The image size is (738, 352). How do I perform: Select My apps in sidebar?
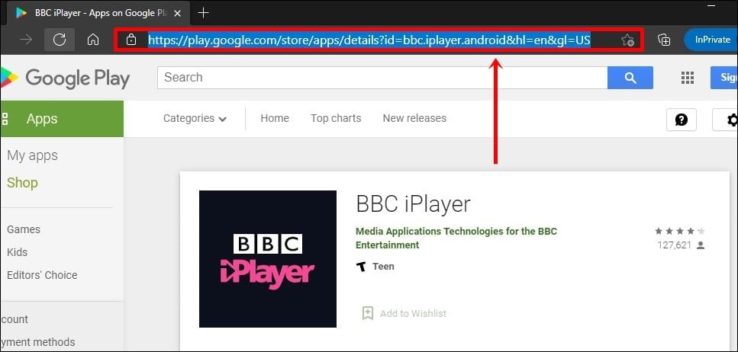[33, 155]
